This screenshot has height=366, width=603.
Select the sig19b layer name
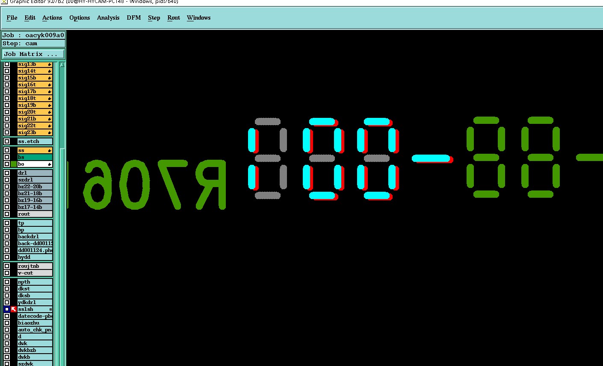[x=35, y=105]
